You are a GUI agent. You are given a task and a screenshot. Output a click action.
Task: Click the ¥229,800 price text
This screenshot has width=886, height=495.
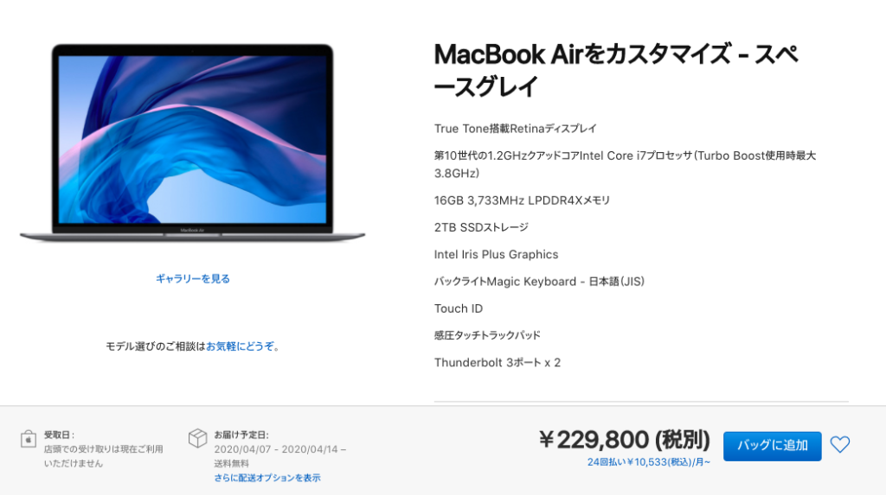coord(625,440)
